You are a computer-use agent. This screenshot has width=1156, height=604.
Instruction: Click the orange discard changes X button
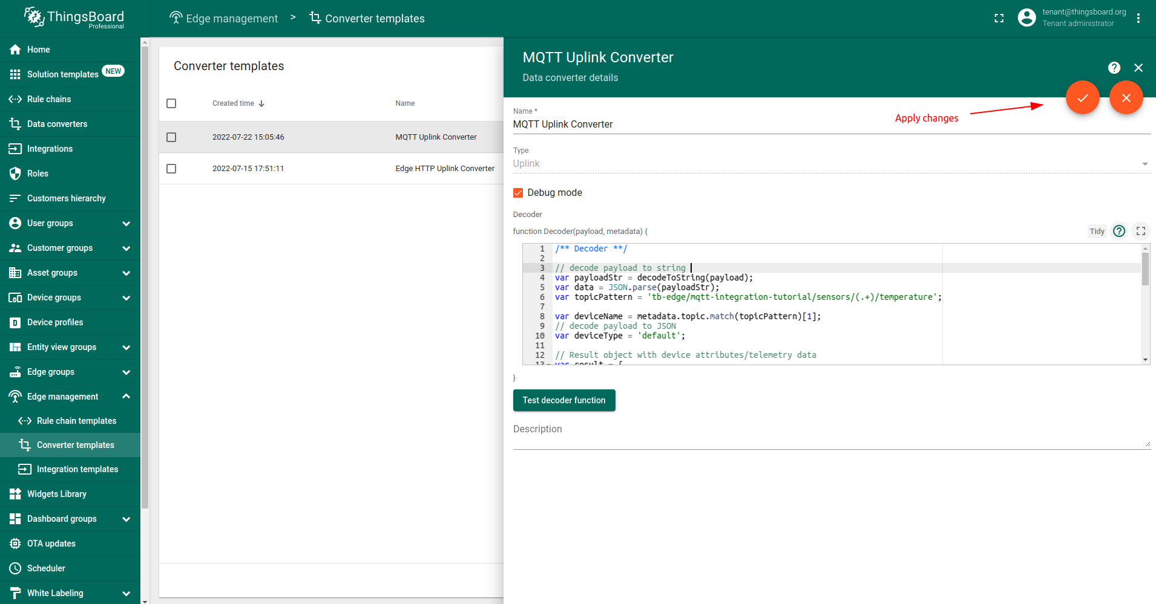pos(1126,97)
